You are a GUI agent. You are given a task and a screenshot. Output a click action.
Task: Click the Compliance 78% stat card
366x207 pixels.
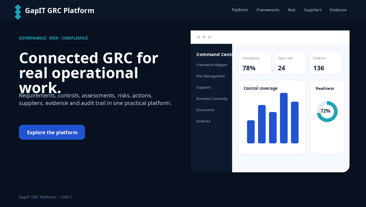click(x=255, y=63)
